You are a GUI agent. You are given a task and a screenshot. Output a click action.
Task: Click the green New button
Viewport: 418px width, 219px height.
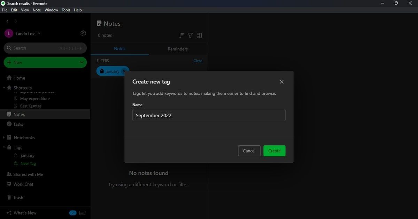tap(45, 62)
